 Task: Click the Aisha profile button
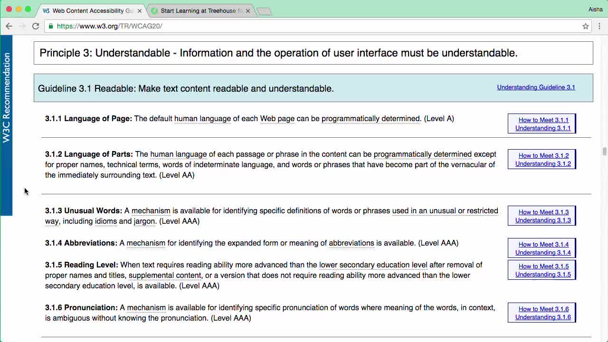pyautogui.click(x=595, y=9)
